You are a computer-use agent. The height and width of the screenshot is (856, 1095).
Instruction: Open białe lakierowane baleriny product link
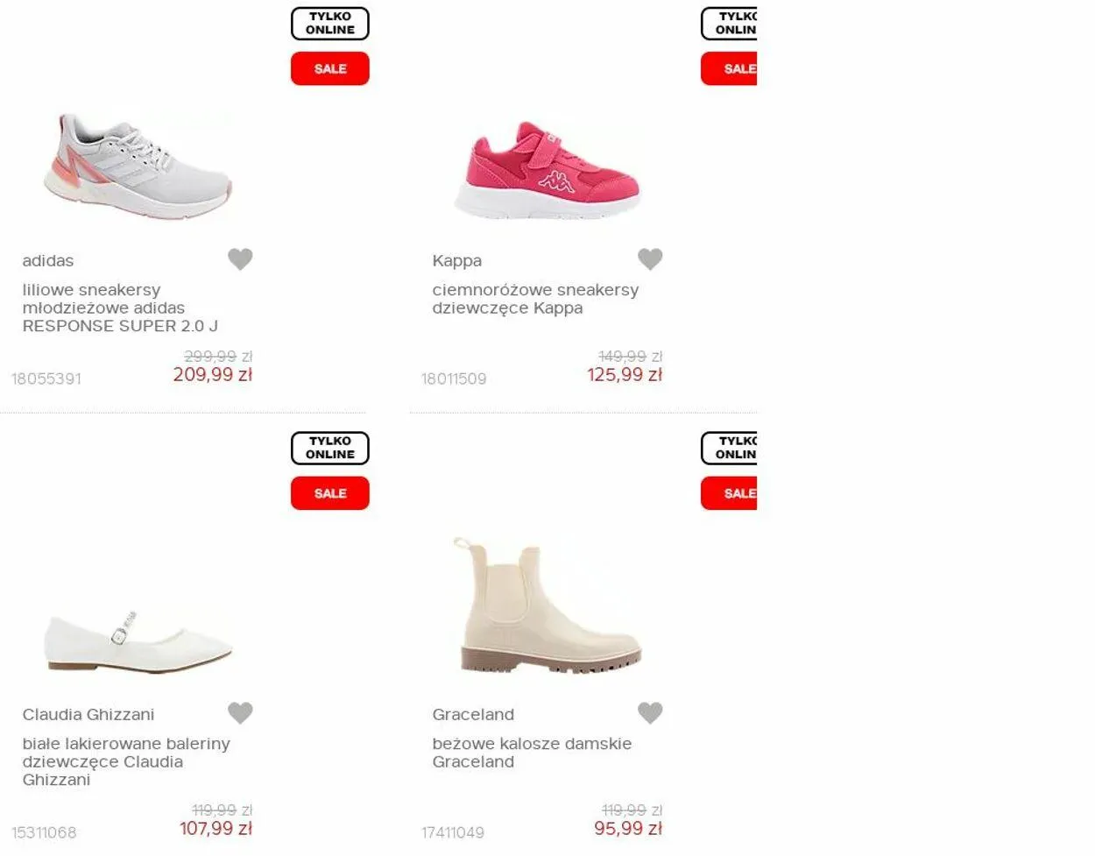(x=126, y=761)
